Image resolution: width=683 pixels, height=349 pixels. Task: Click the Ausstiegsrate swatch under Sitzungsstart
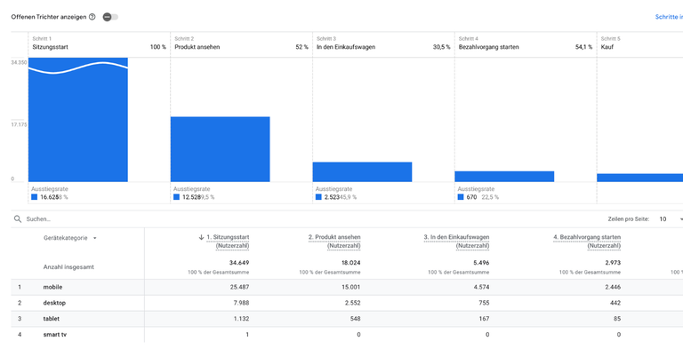(35, 197)
